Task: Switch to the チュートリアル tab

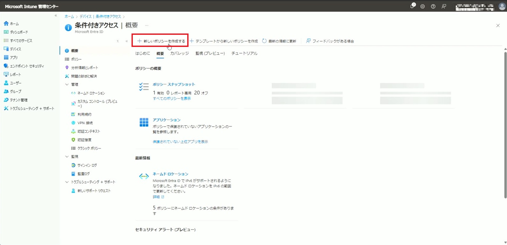Action: click(x=245, y=53)
